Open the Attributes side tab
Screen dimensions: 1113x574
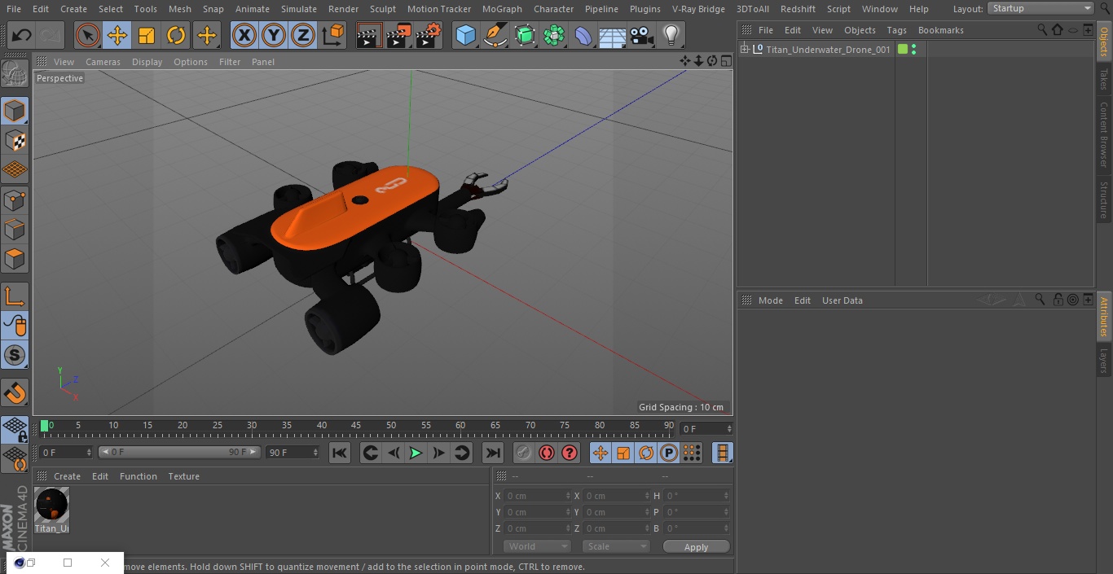pos(1104,317)
